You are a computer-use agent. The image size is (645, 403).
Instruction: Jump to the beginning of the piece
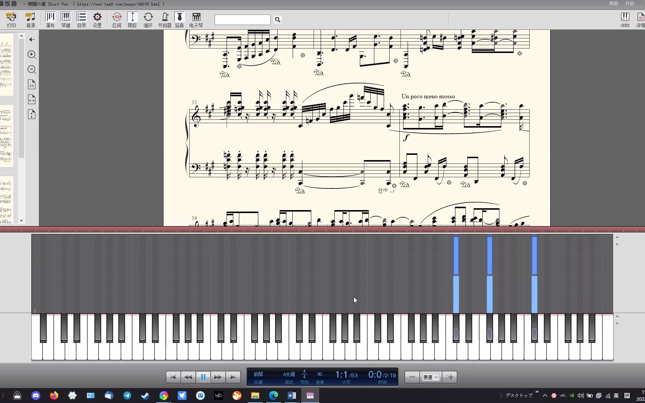[x=173, y=377]
